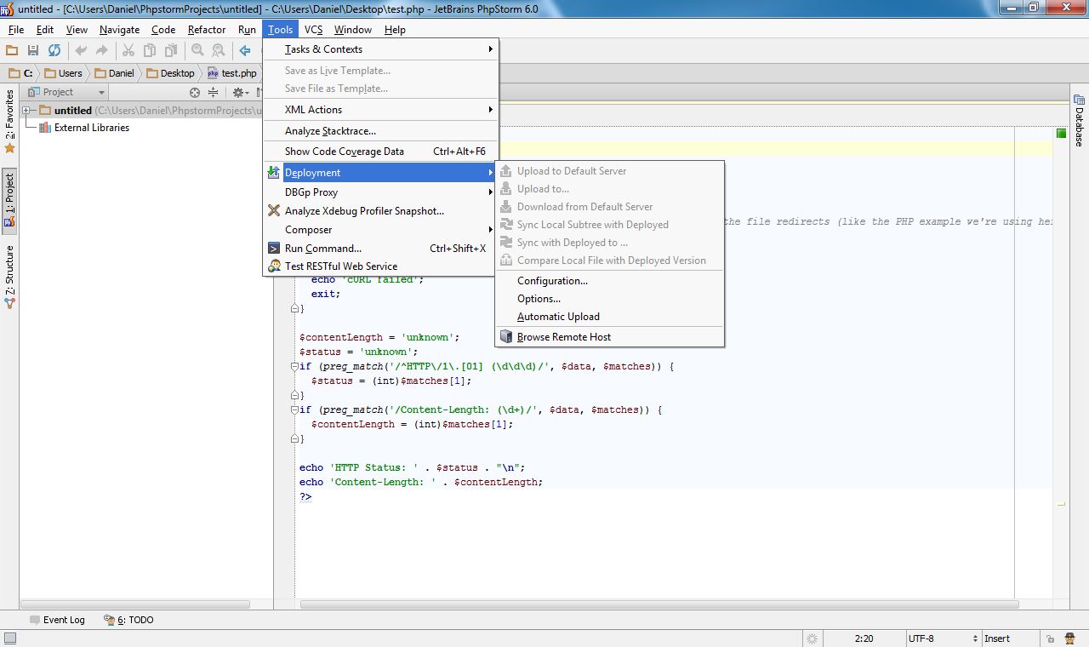
Task: Select Run Command from Tools menu
Action: [x=380, y=249]
